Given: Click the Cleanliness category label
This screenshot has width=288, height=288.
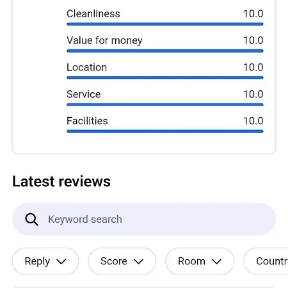Looking at the screenshot, I should pyautogui.click(x=93, y=13).
